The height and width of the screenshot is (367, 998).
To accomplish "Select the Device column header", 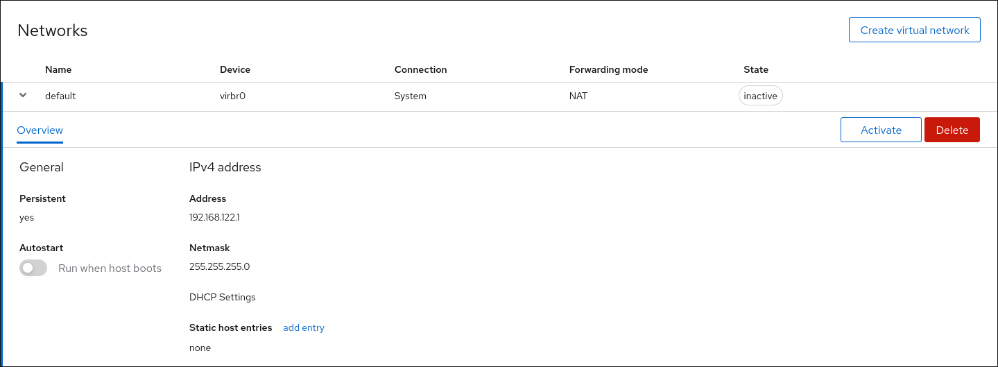I will tap(235, 69).
